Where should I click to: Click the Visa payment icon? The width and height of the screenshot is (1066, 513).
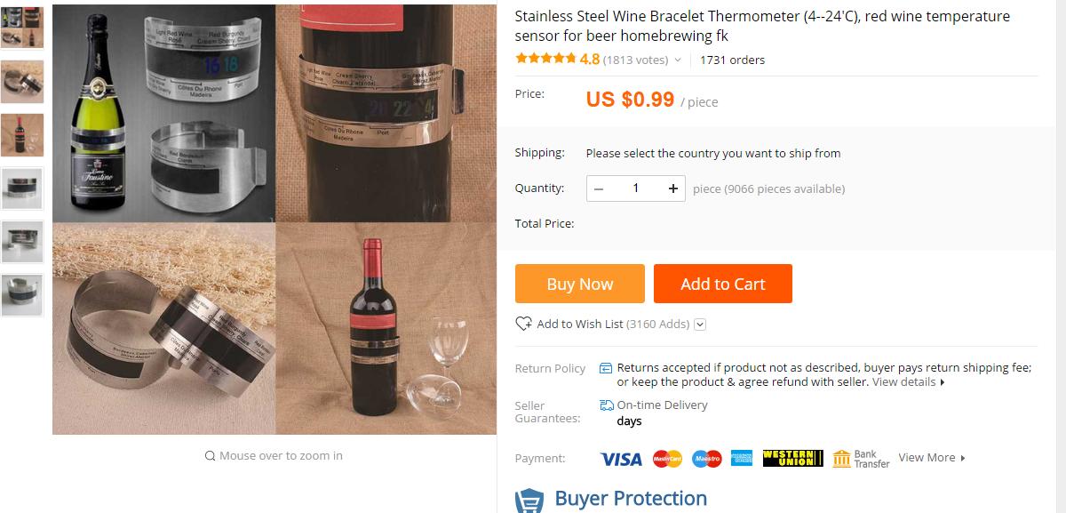pos(620,459)
